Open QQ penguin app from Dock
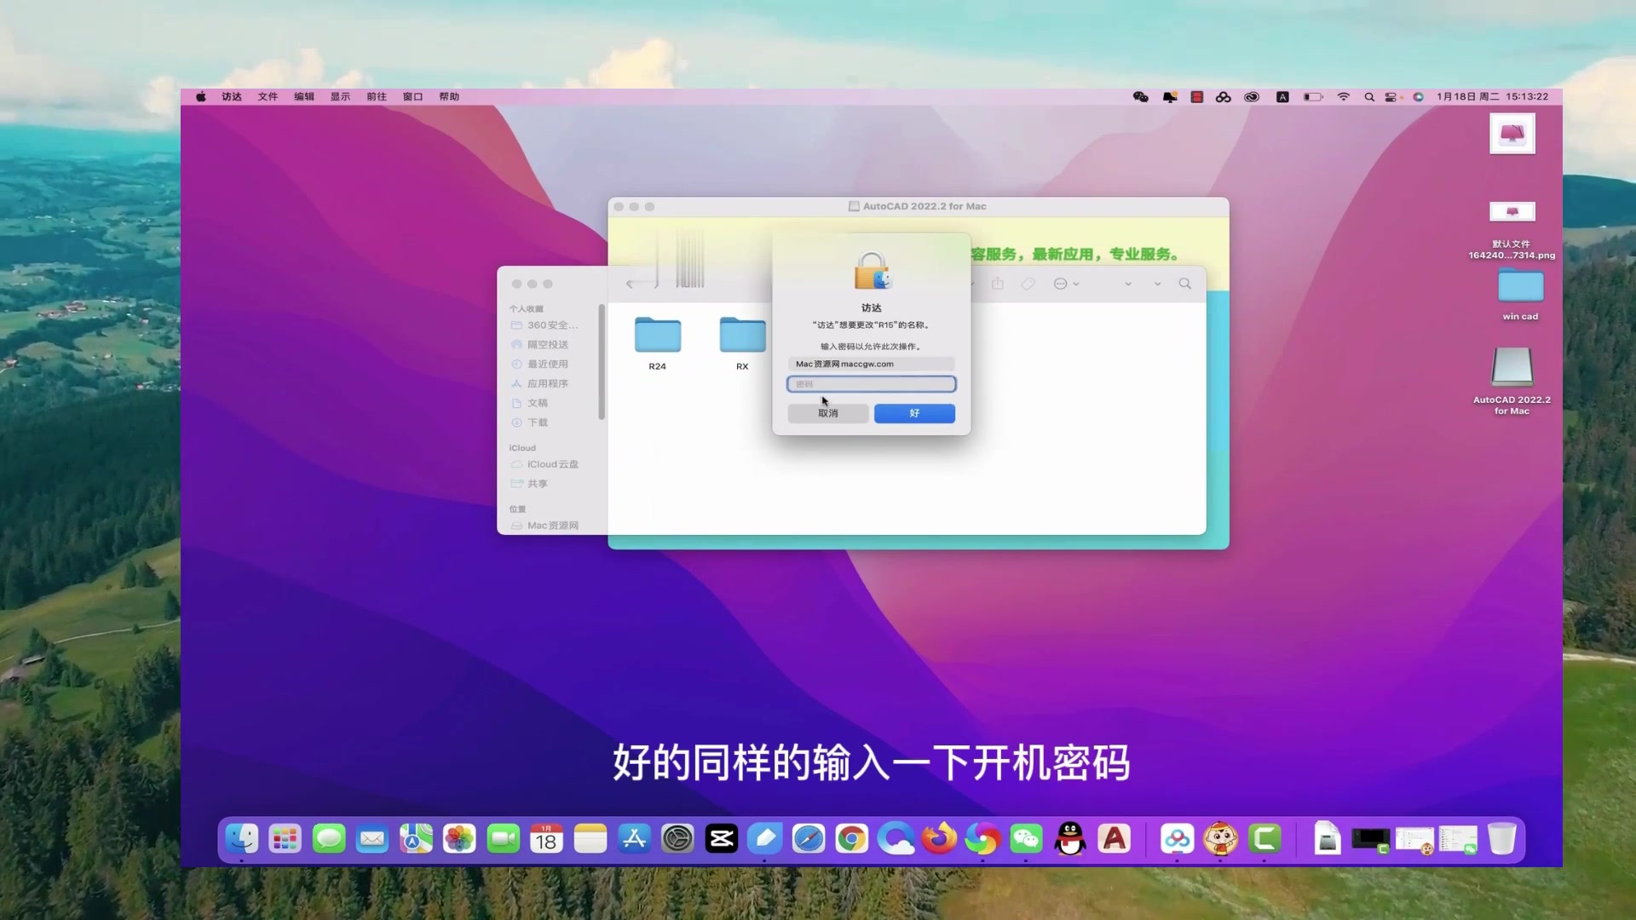The image size is (1636, 920). coord(1070,839)
